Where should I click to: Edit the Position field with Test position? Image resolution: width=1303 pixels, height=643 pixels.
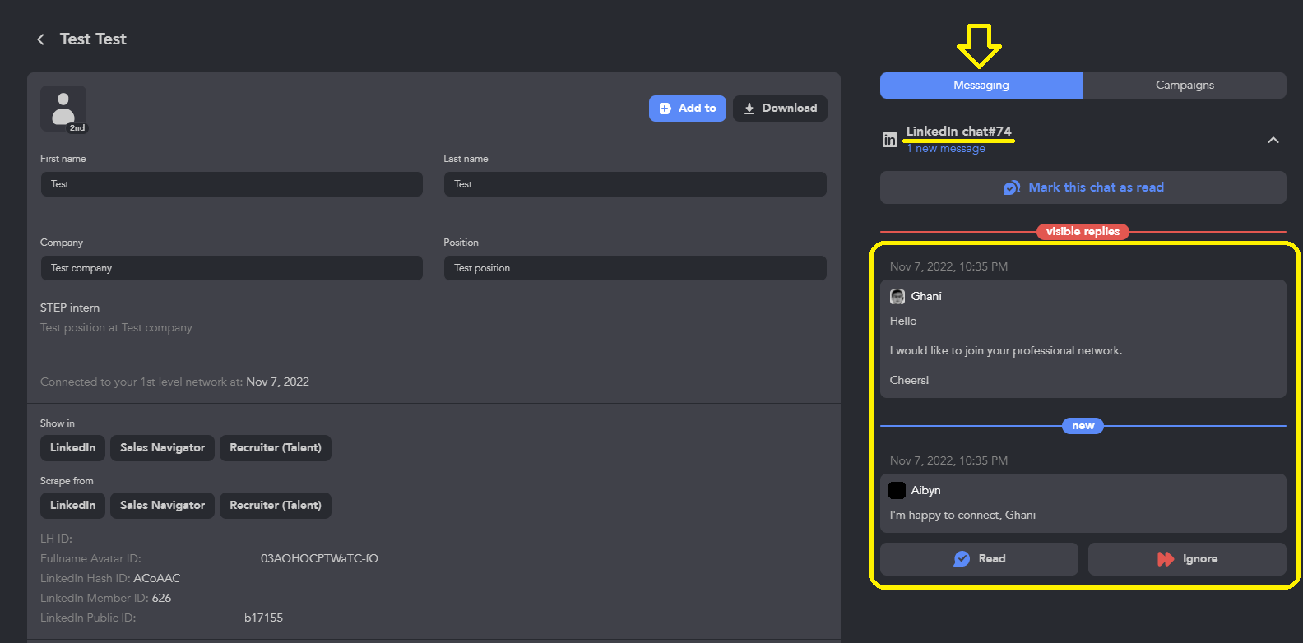[x=635, y=268]
